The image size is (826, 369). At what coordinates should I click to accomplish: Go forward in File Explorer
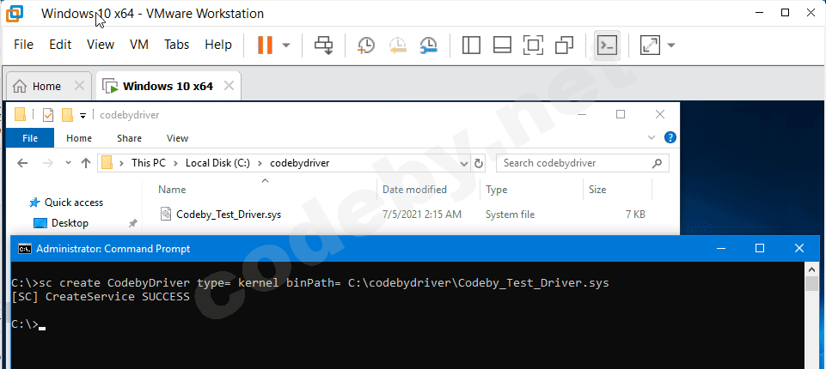pyautogui.click(x=47, y=163)
